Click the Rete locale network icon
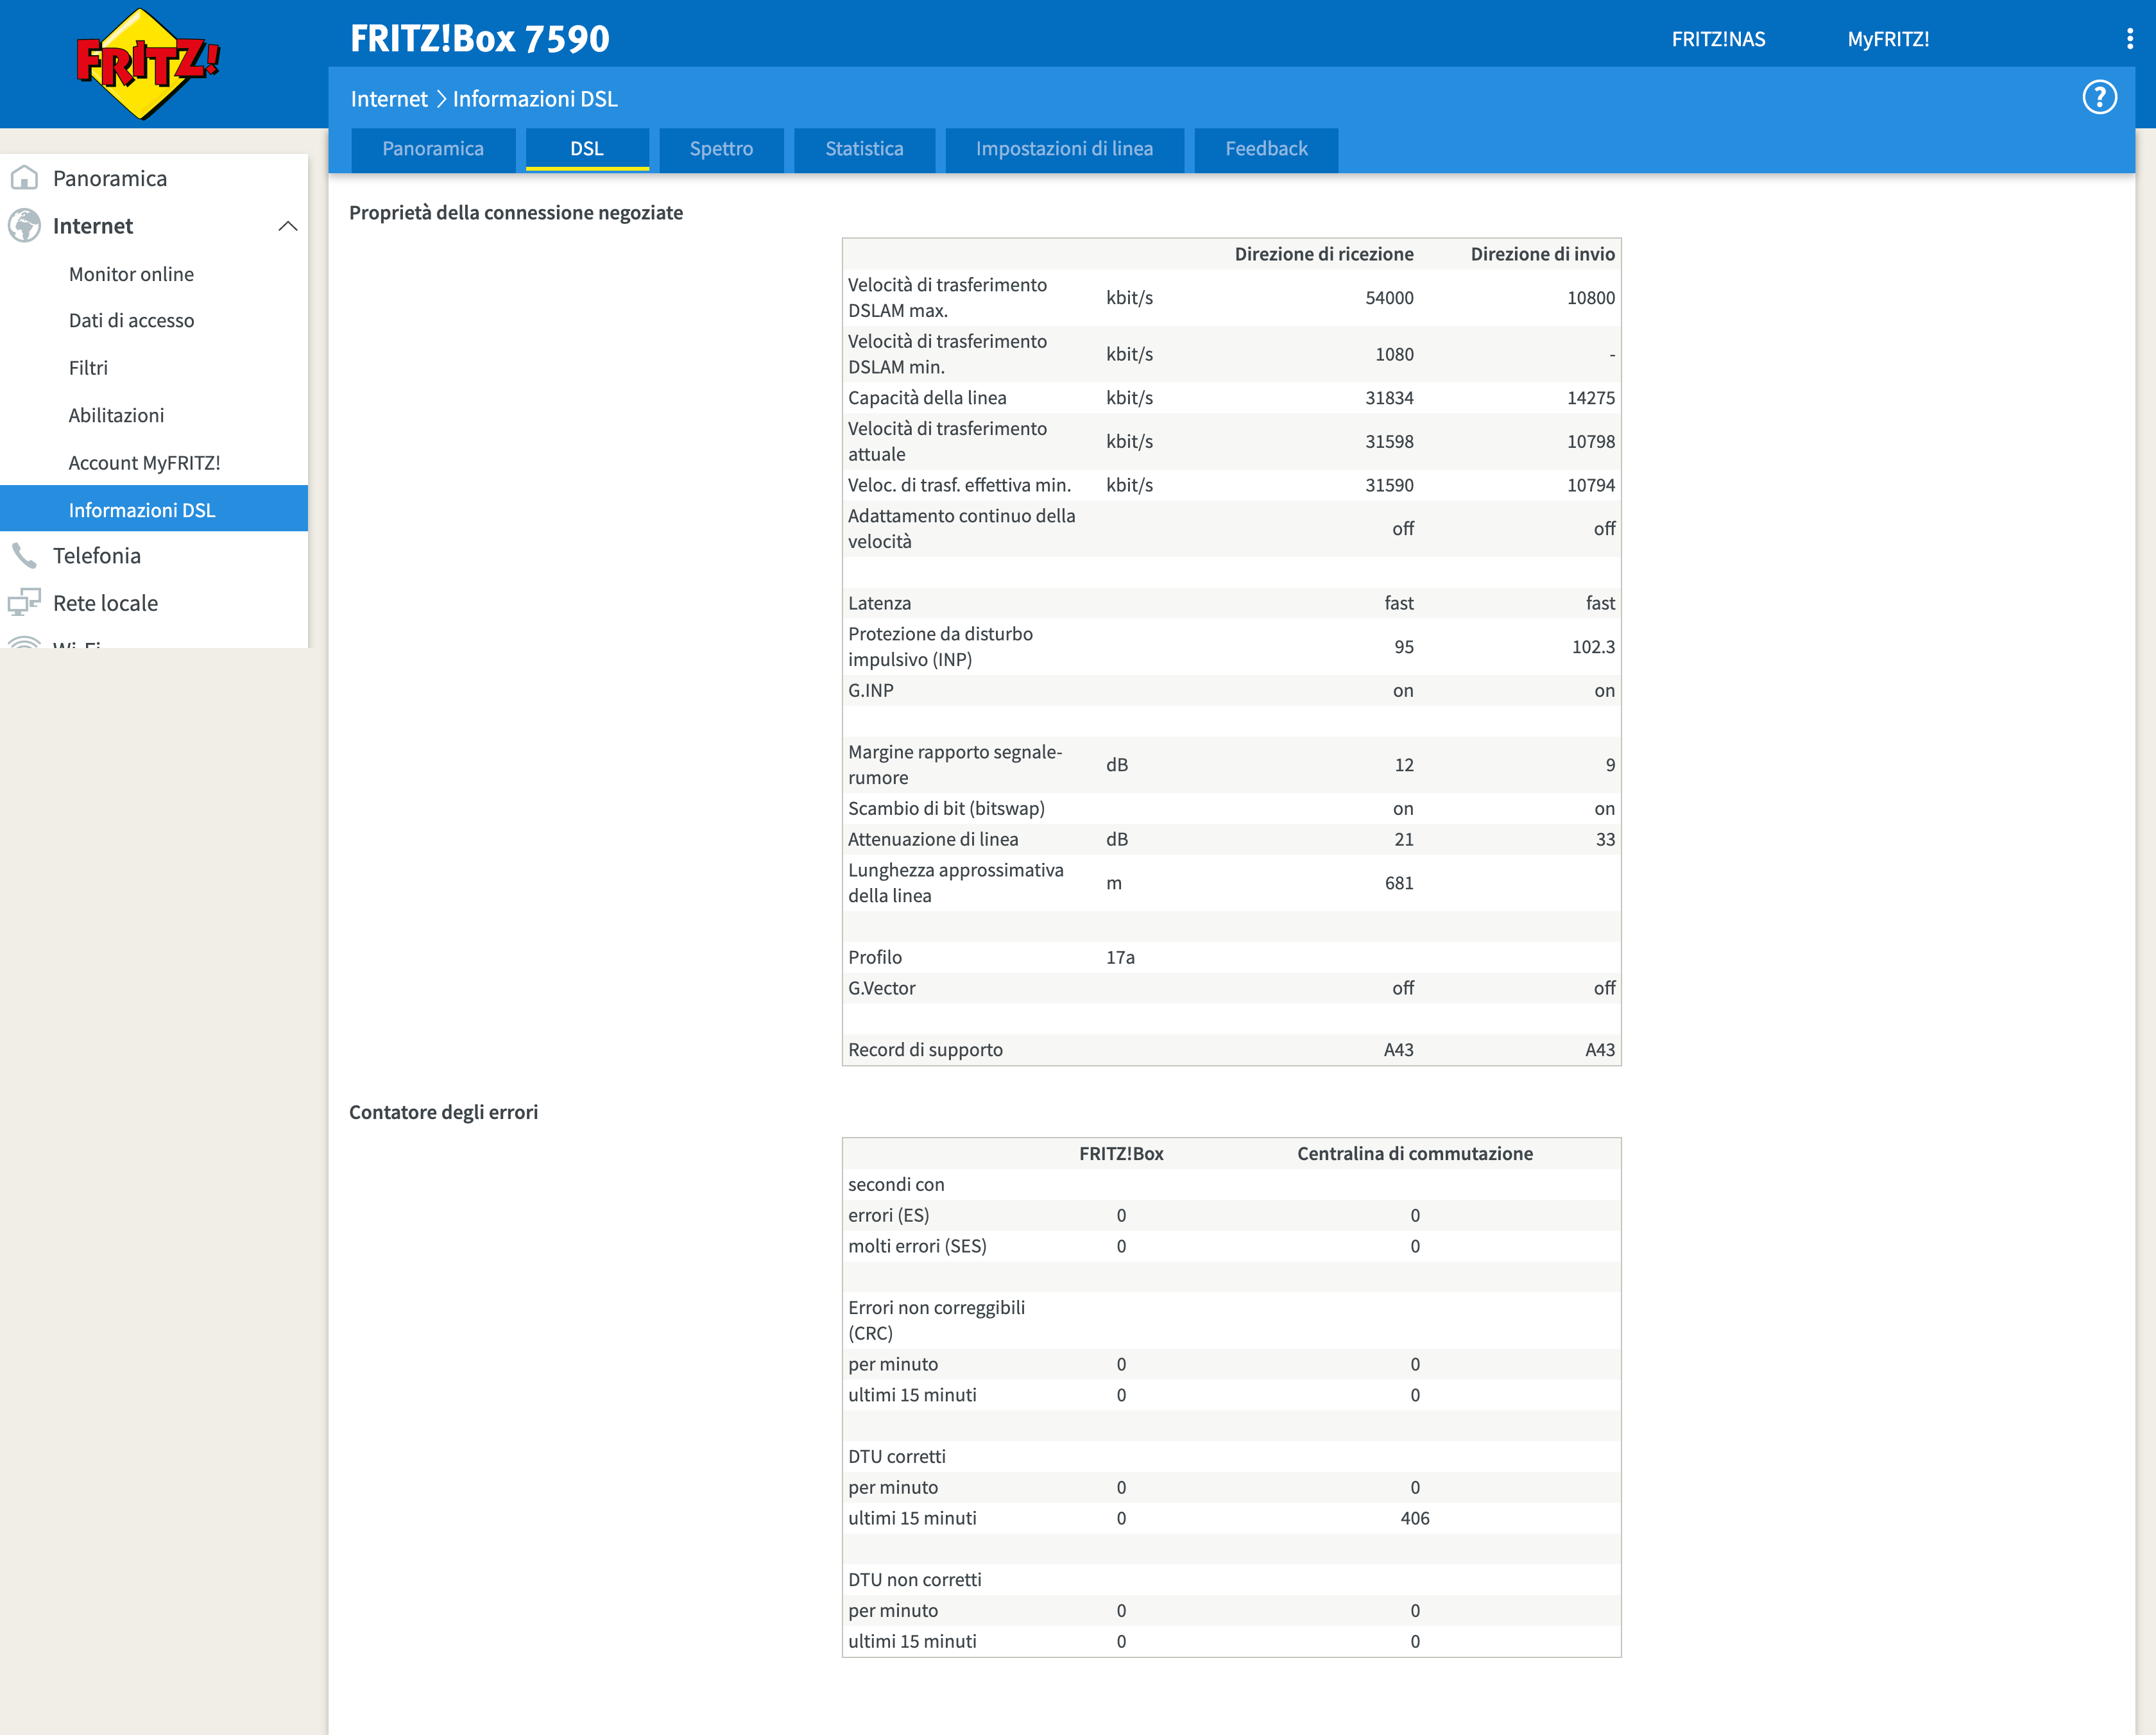2156x1735 pixels. pyautogui.click(x=24, y=603)
